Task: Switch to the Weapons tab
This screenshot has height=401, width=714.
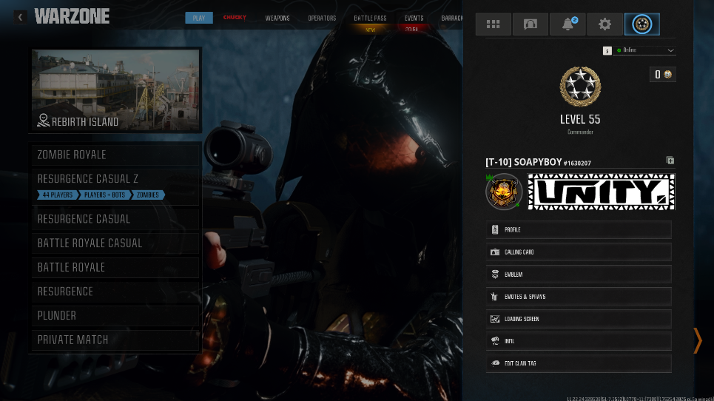Action: (277, 18)
